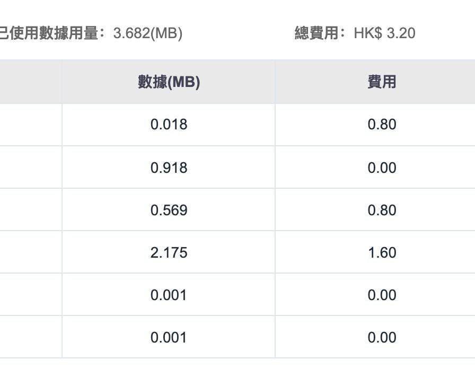Click the HK$ 3.20 total cost value
The height and width of the screenshot is (368, 475).
click(384, 33)
